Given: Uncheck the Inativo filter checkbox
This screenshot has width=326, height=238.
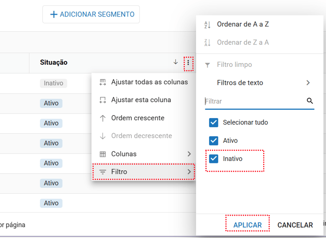Looking at the screenshot, I should 214,159.
